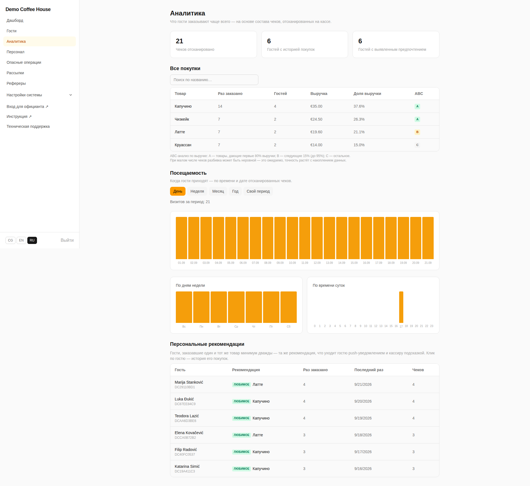Click ЛЮБИМОЕ badge for Marija Stanković

pos(241,384)
